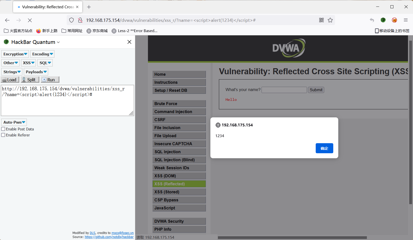Image resolution: width=413 pixels, height=240 pixels.
Task: Open the Auto-Pwn dropdown
Action: [14, 122]
